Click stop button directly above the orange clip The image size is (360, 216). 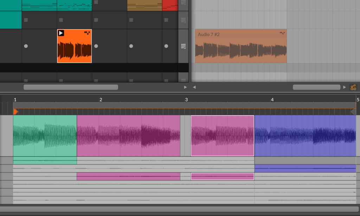61,20
